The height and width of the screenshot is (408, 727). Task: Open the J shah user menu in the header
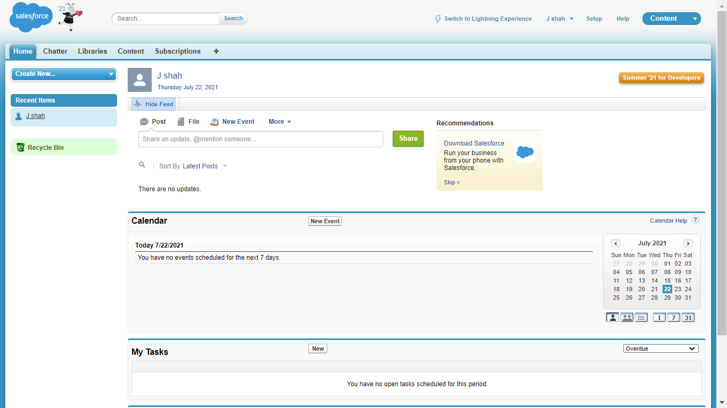click(x=560, y=19)
